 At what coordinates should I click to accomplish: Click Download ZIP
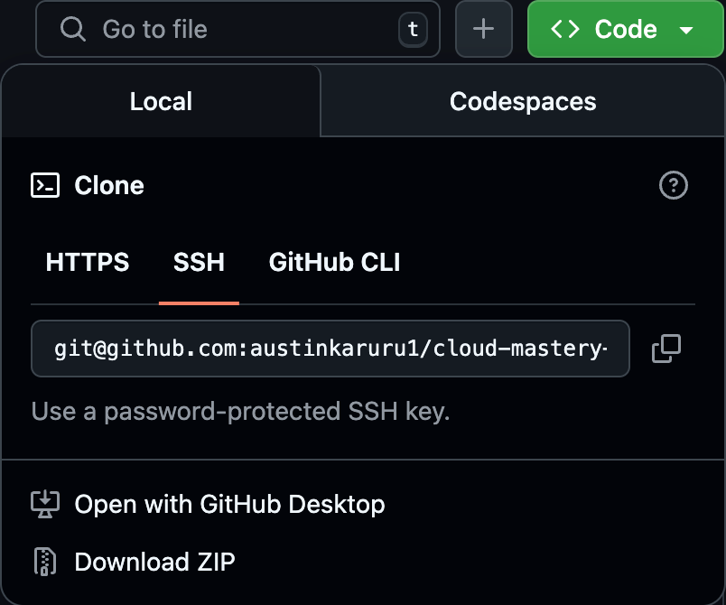click(x=154, y=561)
